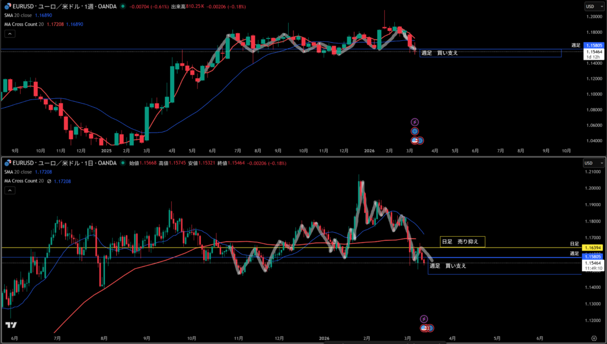Click the US flag economic event icon on weekly chart
Viewport: 607px width, 344px height.
coord(416,140)
